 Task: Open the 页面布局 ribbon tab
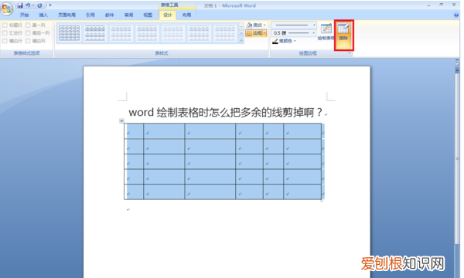coord(67,15)
